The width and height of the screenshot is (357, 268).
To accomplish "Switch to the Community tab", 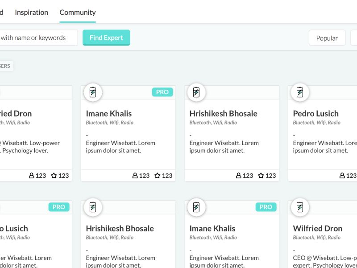I will point(78,13).
